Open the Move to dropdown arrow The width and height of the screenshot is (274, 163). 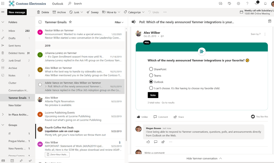pos(119,12)
